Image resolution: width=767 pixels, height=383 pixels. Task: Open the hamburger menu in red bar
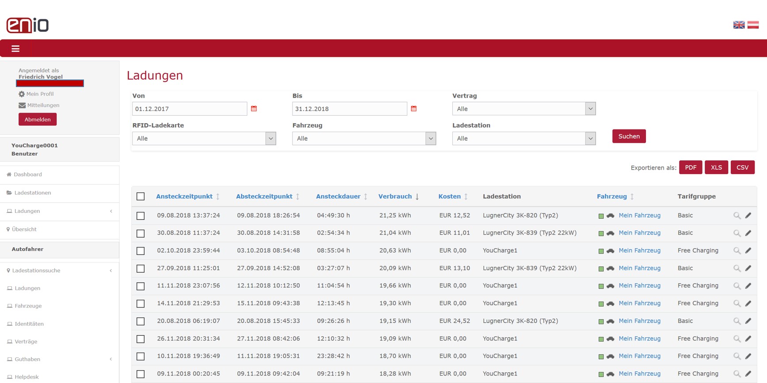click(x=15, y=49)
